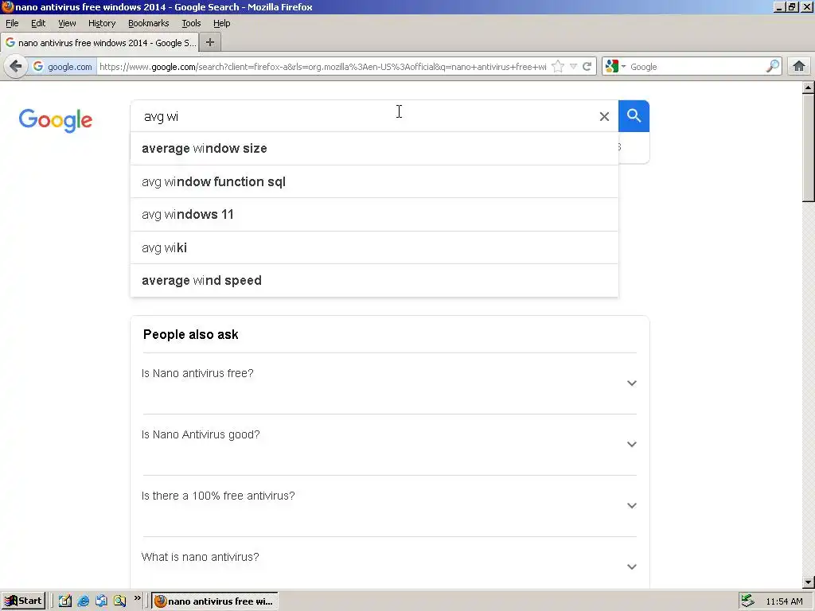Click the system tray network icon
815x611 pixels.
click(747, 601)
